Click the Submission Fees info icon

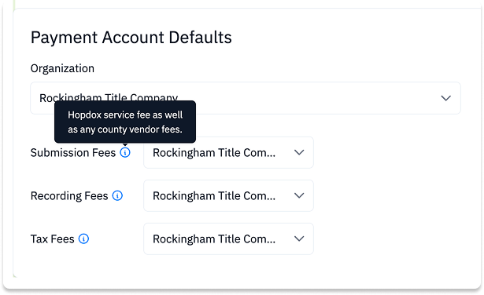[x=125, y=152]
